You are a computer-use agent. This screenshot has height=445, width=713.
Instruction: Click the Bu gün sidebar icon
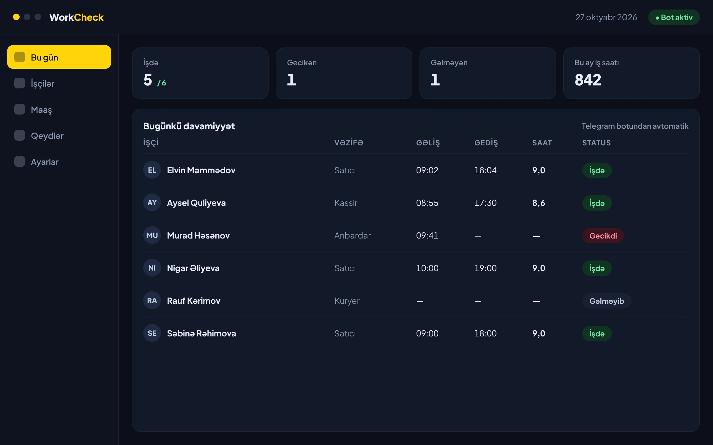pyautogui.click(x=20, y=57)
